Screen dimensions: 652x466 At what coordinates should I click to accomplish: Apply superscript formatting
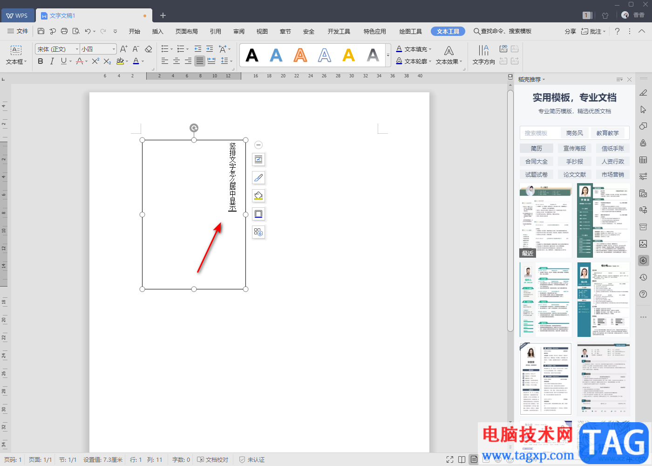(x=95, y=61)
